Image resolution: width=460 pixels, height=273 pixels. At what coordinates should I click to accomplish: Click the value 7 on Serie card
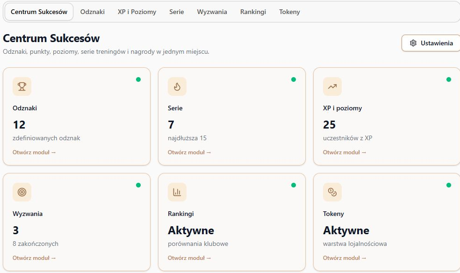point(171,125)
